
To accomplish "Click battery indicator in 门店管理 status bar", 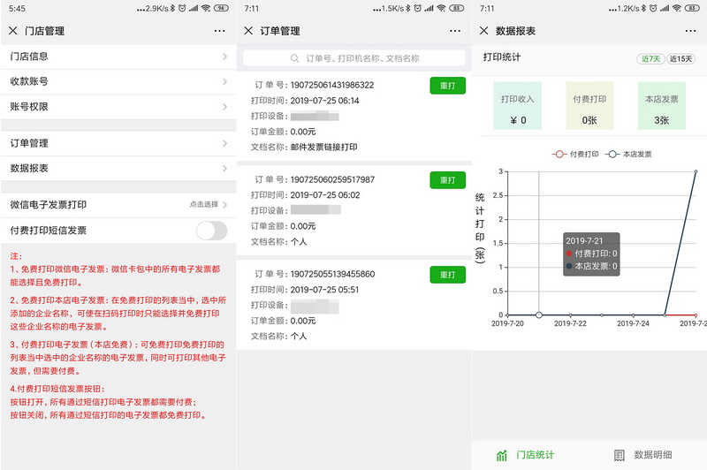I will coord(221,8).
